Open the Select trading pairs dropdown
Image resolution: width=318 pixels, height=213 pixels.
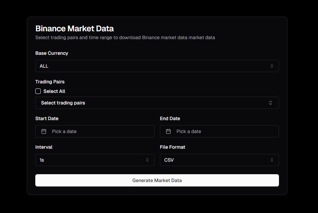pos(157,103)
